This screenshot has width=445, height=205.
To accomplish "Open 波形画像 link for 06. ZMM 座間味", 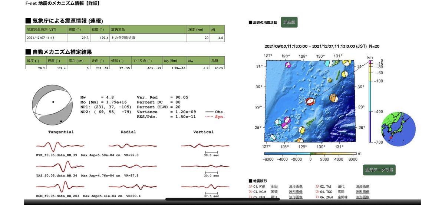I will click(362, 198).
